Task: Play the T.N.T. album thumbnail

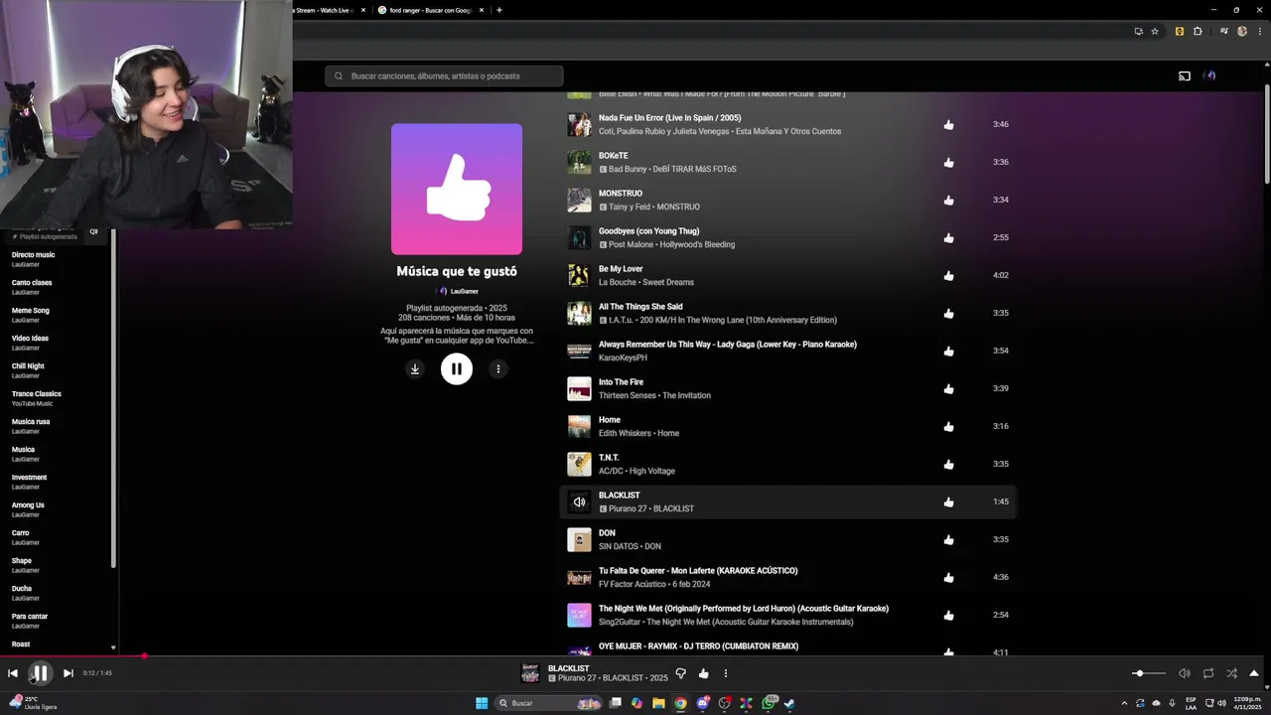Action: pos(579,464)
